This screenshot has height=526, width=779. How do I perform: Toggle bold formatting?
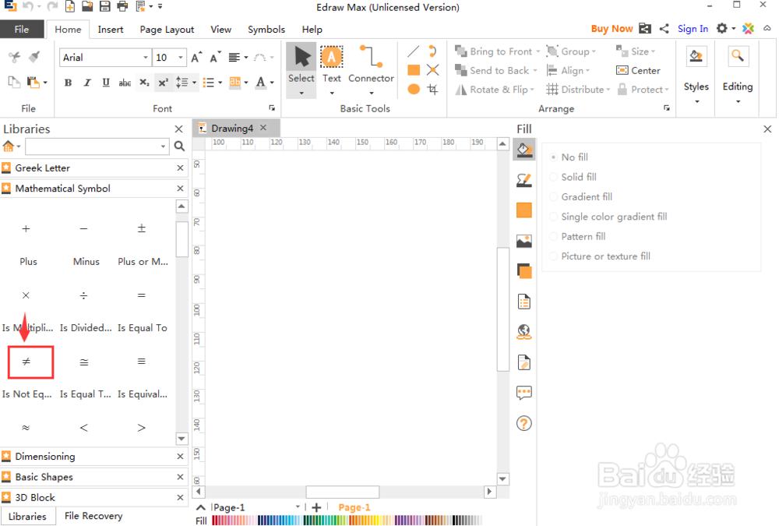68,83
